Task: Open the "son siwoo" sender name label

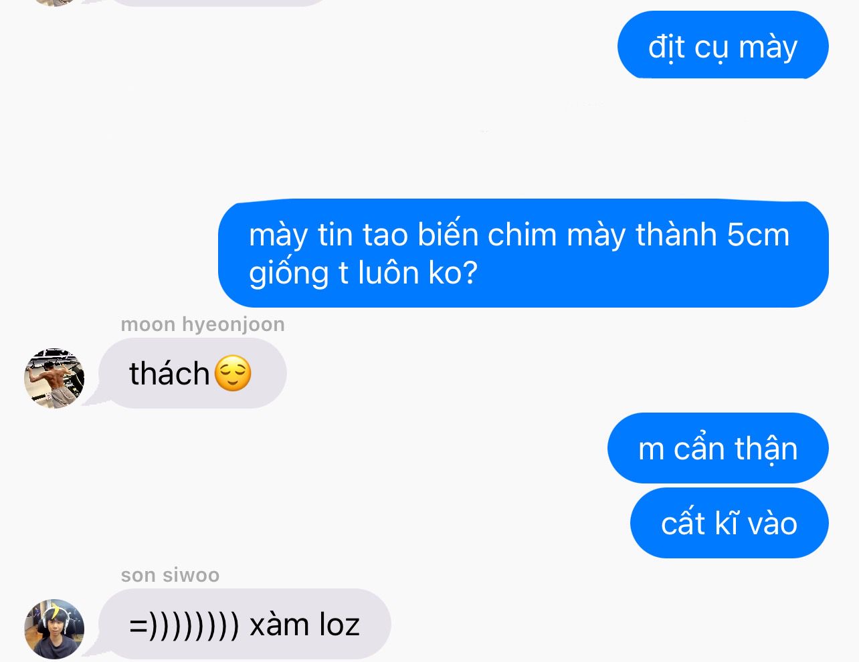Action: click(170, 575)
